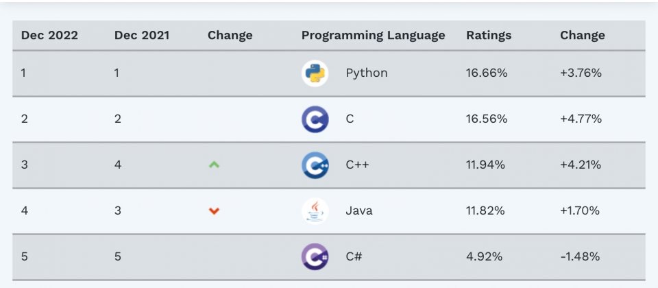
Task: Select Python's 16.66% rating cell
Action: 487,73
